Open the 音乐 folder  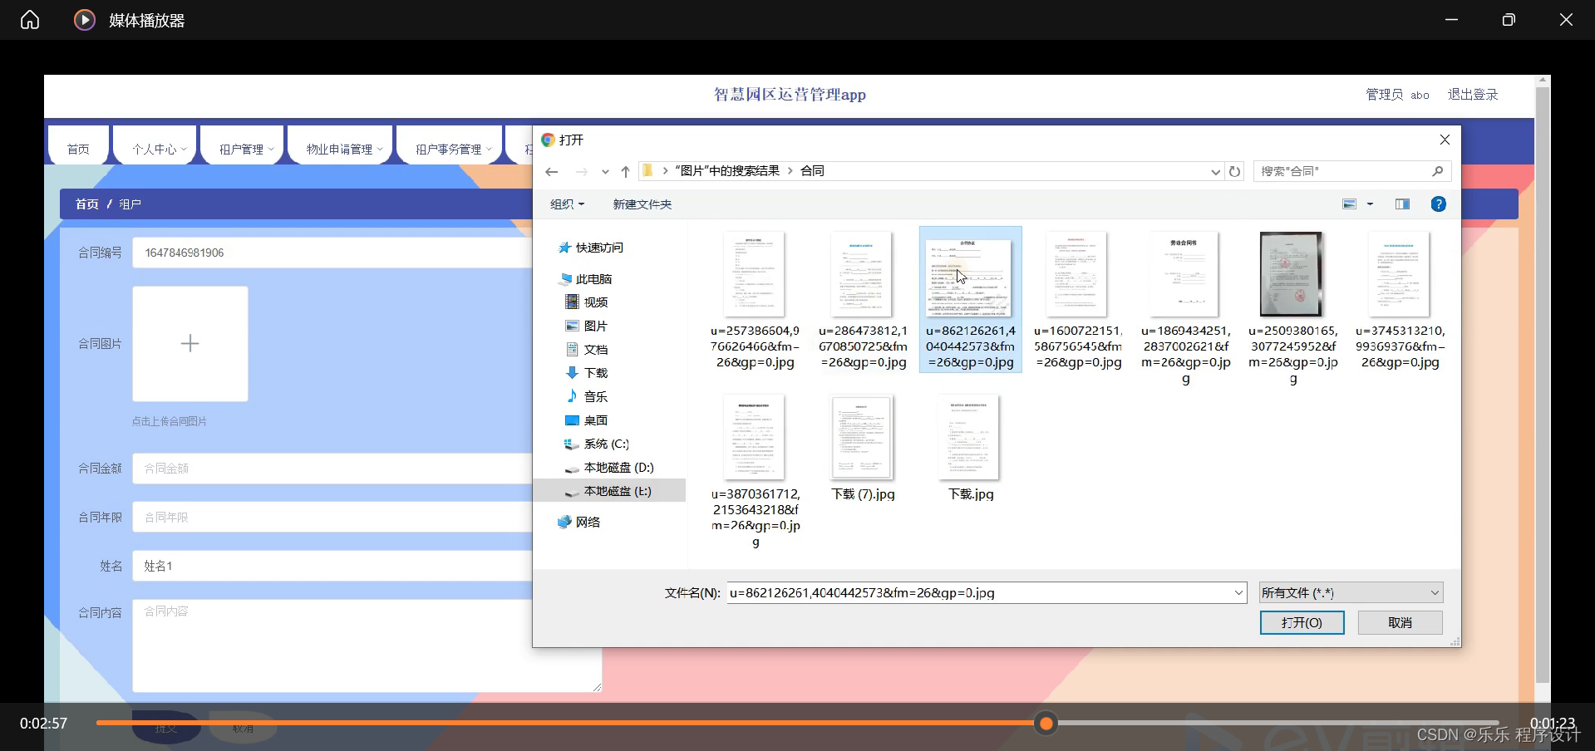pyautogui.click(x=587, y=396)
